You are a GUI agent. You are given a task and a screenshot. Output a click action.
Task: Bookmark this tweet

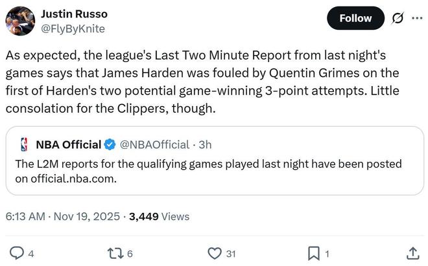click(x=313, y=253)
